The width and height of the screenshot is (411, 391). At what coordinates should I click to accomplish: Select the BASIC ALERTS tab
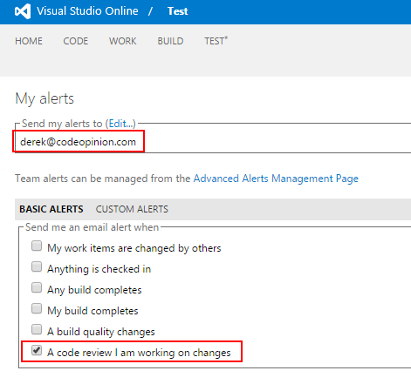51,209
